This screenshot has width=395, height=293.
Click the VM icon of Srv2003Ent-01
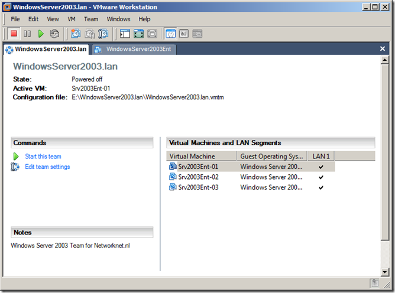coord(173,167)
